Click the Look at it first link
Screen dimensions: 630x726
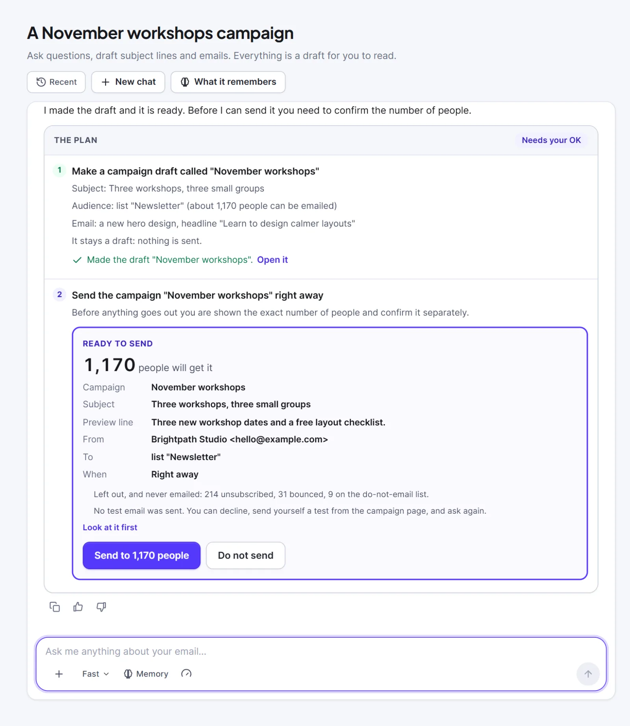[110, 527]
